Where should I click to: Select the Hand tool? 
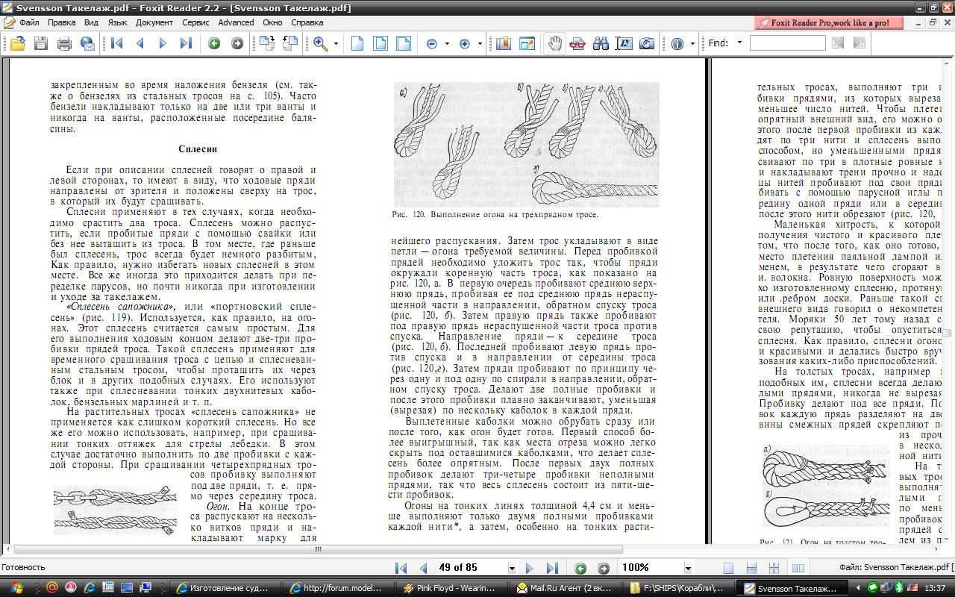point(554,44)
